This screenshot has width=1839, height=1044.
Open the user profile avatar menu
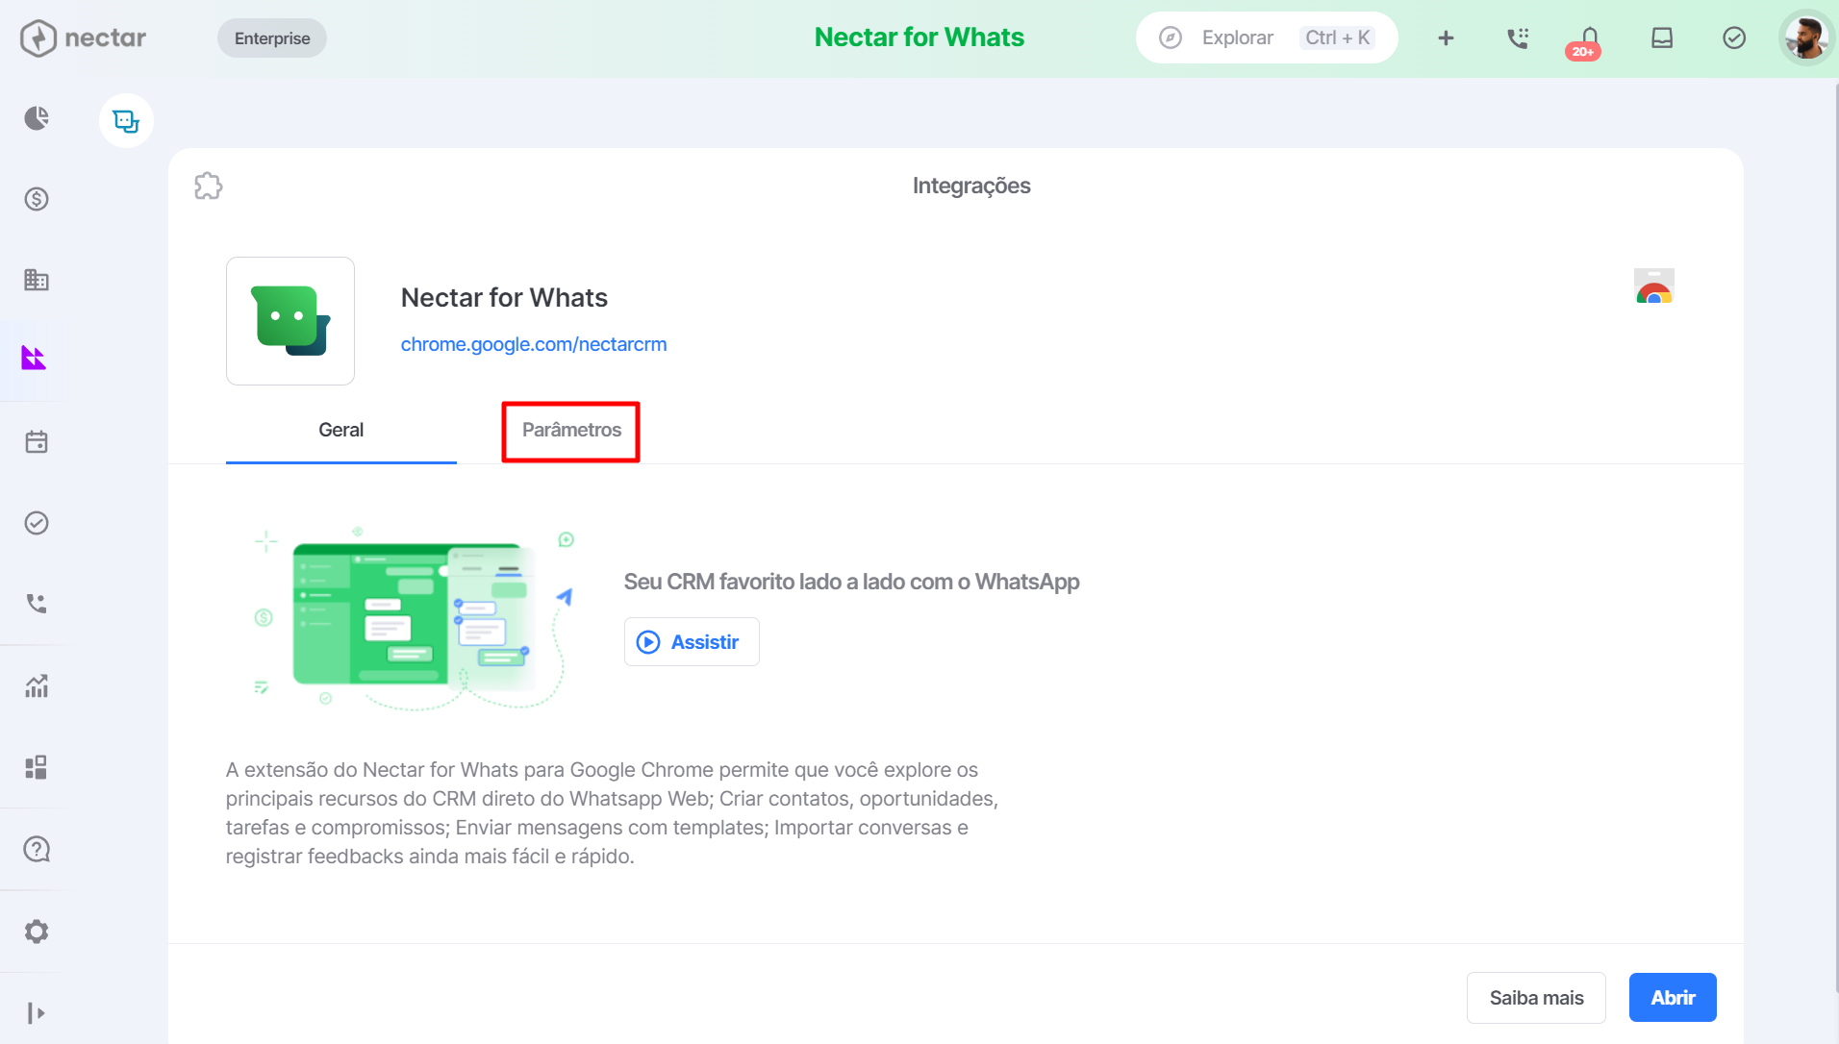click(1806, 38)
